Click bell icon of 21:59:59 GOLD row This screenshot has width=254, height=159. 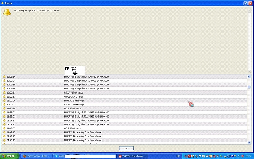pos(4,109)
